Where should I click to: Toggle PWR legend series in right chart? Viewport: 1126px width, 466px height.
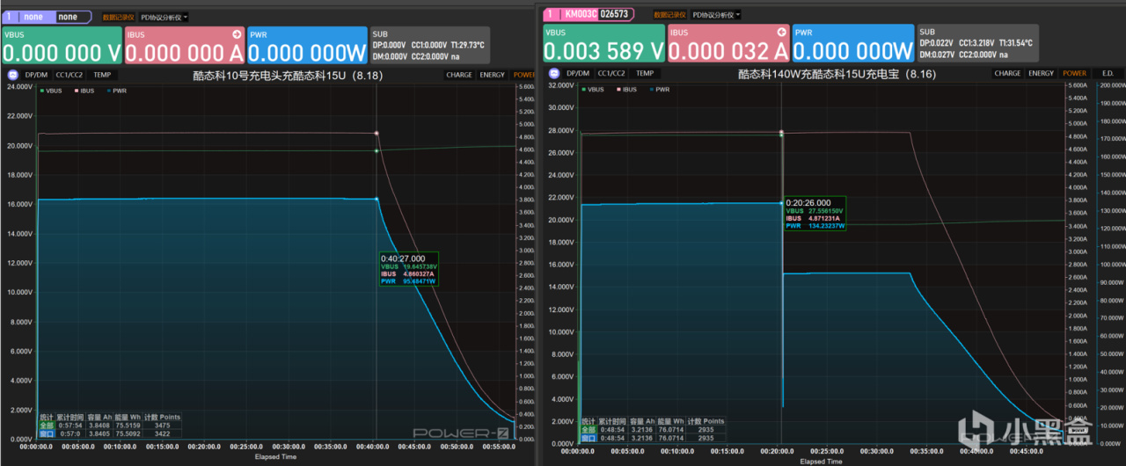click(659, 90)
